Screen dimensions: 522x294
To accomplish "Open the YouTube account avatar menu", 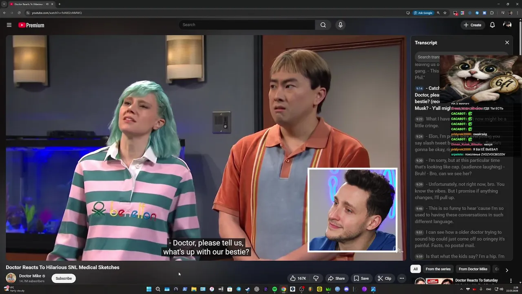I will pyautogui.click(x=507, y=25).
